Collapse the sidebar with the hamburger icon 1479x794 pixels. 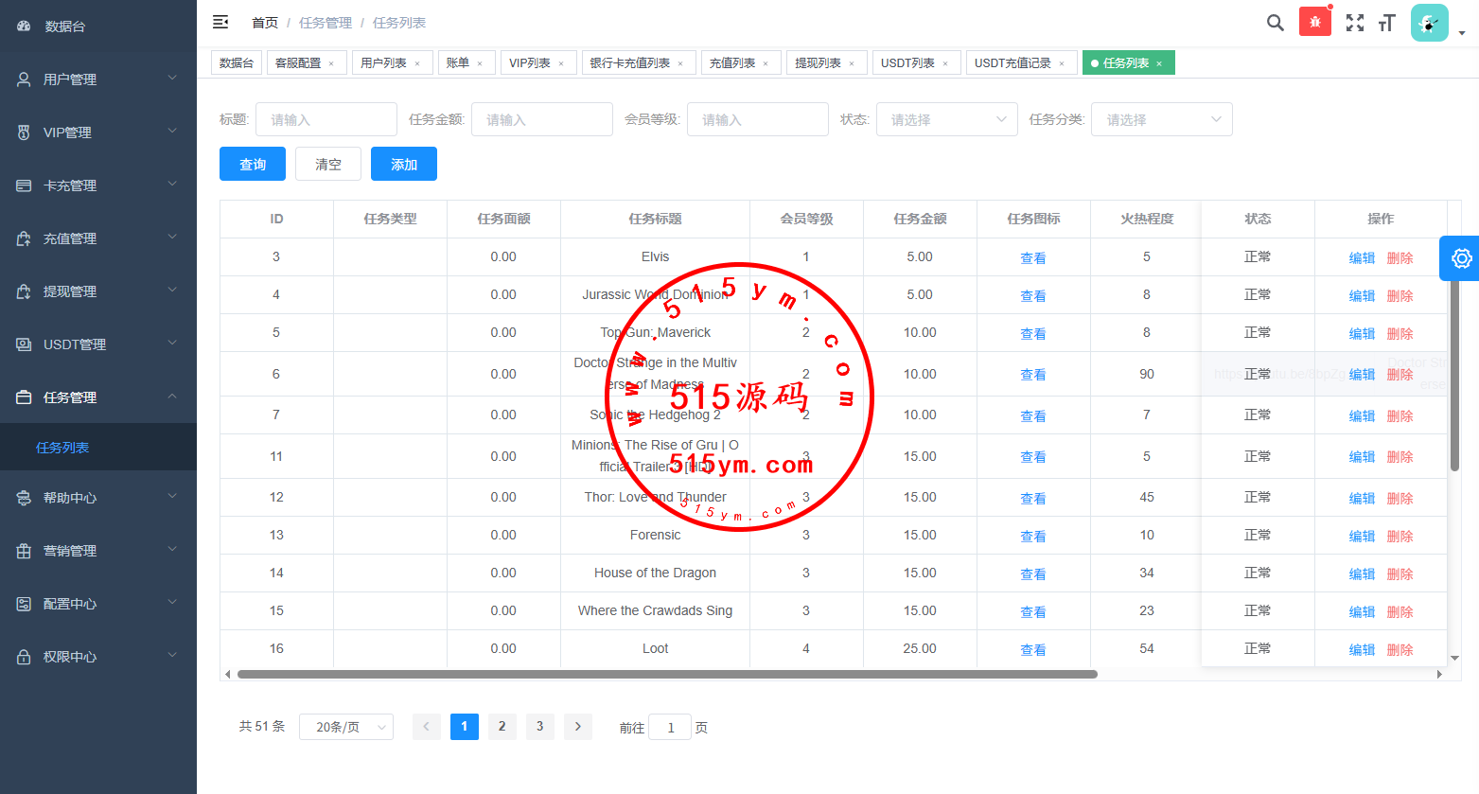220,22
